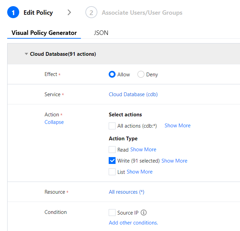Viewport: 240px width, 231px height.
Task: Collapse the Action section
Action: click(x=54, y=122)
